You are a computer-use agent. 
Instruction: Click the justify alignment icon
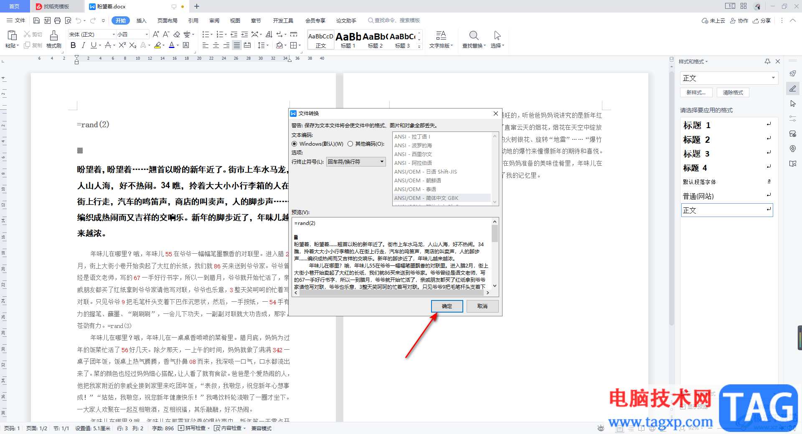point(237,45)
